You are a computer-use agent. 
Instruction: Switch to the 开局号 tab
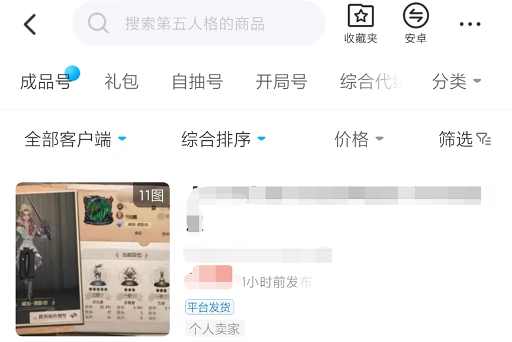282,81
